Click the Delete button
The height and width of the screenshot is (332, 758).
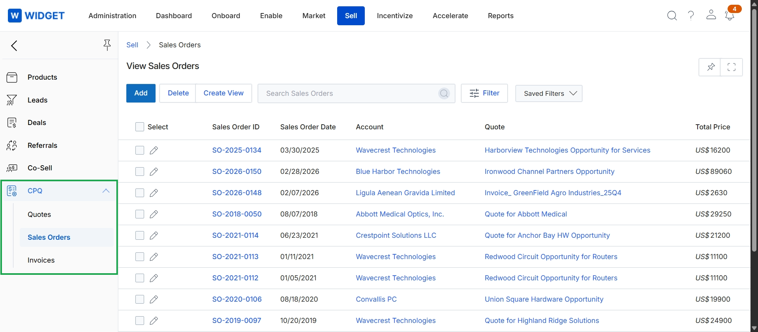(178, 93)
